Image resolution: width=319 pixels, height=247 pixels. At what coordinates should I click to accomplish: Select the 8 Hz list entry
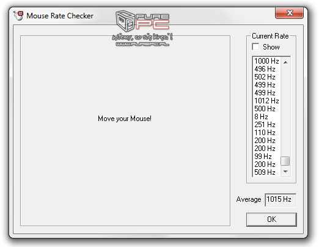click(x=267, y=117)
